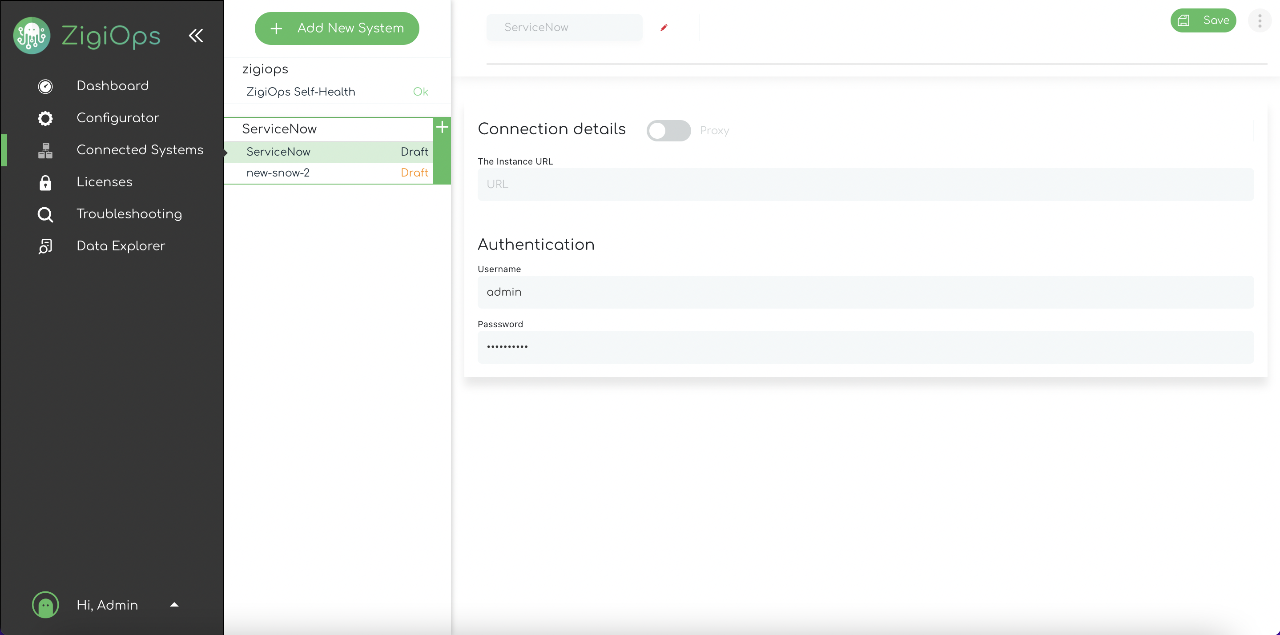Save the ServiceNow configuration
Image resolution: width=1280 pixels, height=635 pixels.
coord(1204,20)
